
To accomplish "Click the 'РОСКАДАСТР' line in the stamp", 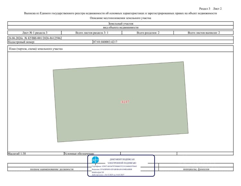I will (x=98, y=172).
